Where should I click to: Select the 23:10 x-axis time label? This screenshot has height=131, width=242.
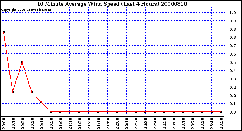coord(183,124)
